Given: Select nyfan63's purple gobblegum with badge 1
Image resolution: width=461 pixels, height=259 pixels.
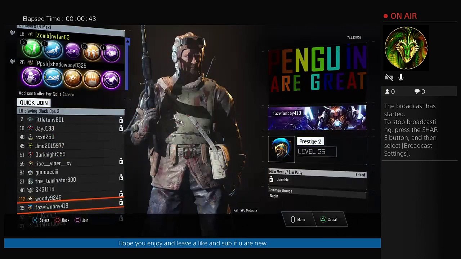Looking at the screenshot, I should point(111,53).
